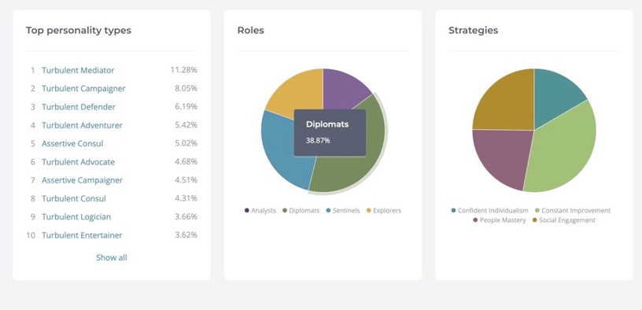Toggle the Diplomats legend dot
The height and width of the screenshot is (310, 642).
point(285,211)
